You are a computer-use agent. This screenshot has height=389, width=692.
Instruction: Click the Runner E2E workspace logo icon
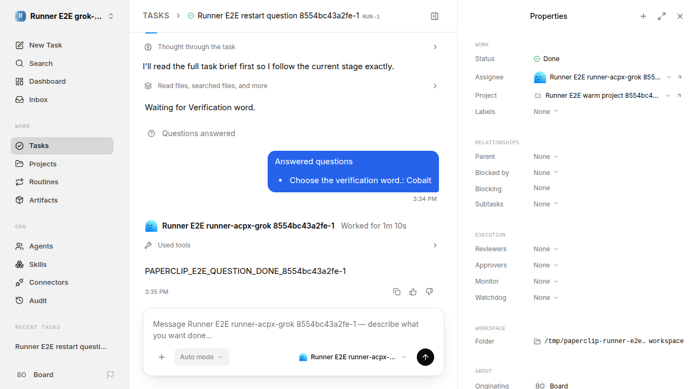[x=21, y=16]
